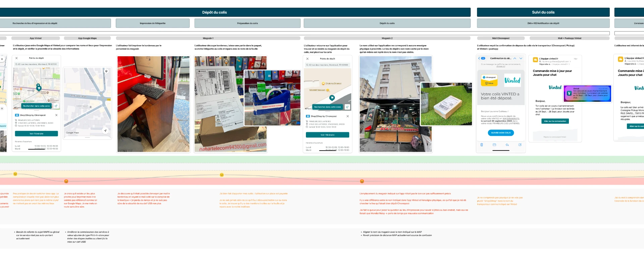Select the Mail Chronopost label
This screenshot has width=644, height=254.
tap(501, 38)
